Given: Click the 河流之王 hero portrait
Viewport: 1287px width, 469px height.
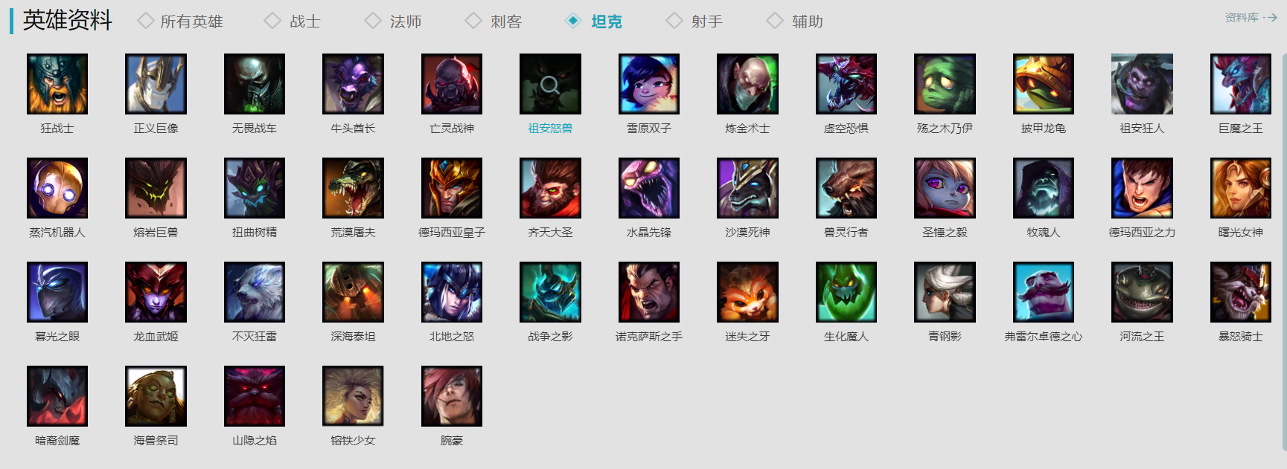Looking at the screenshot, I should click(1142, 292).
